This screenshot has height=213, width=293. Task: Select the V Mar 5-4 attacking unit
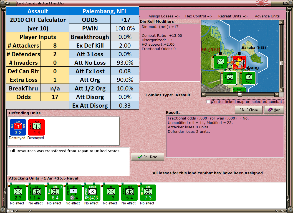[x=130, y=193]
